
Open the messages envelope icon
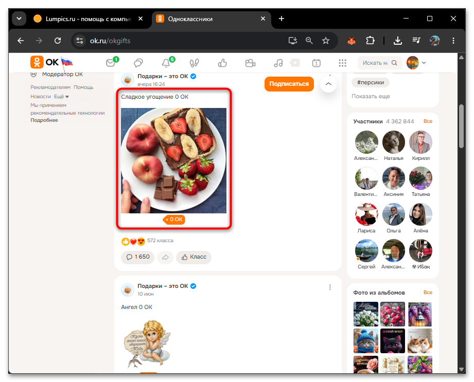[x=111, y=63]
